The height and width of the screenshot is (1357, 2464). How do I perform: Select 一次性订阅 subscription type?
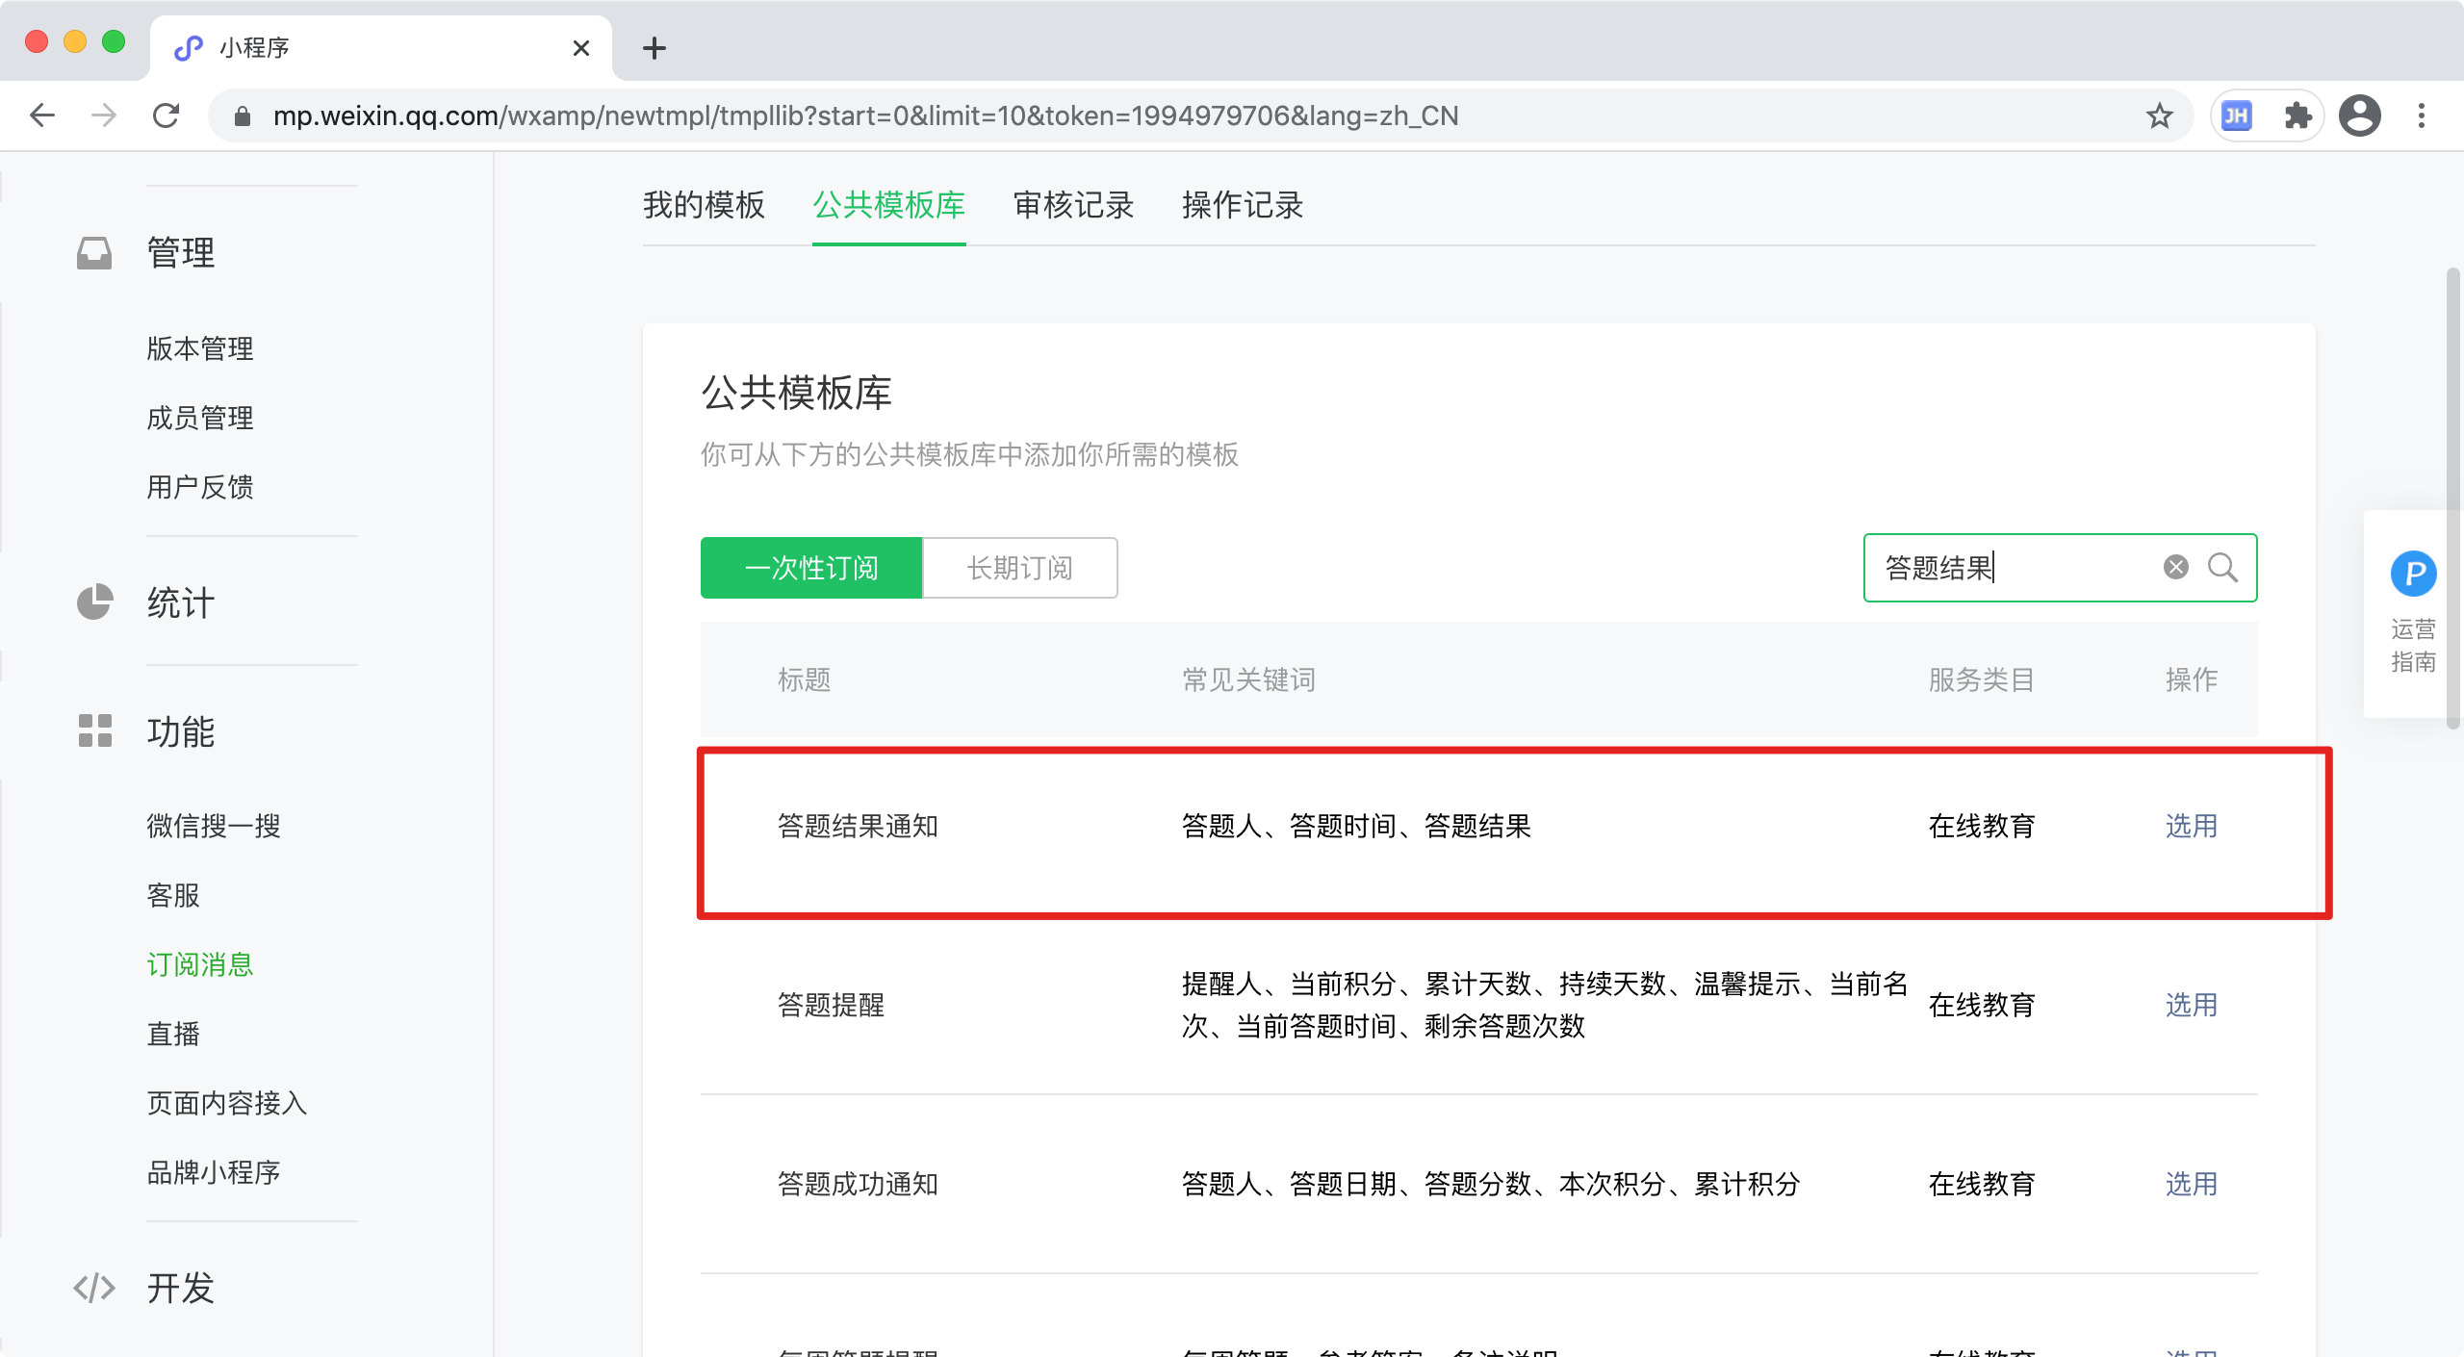pos(810,568)
